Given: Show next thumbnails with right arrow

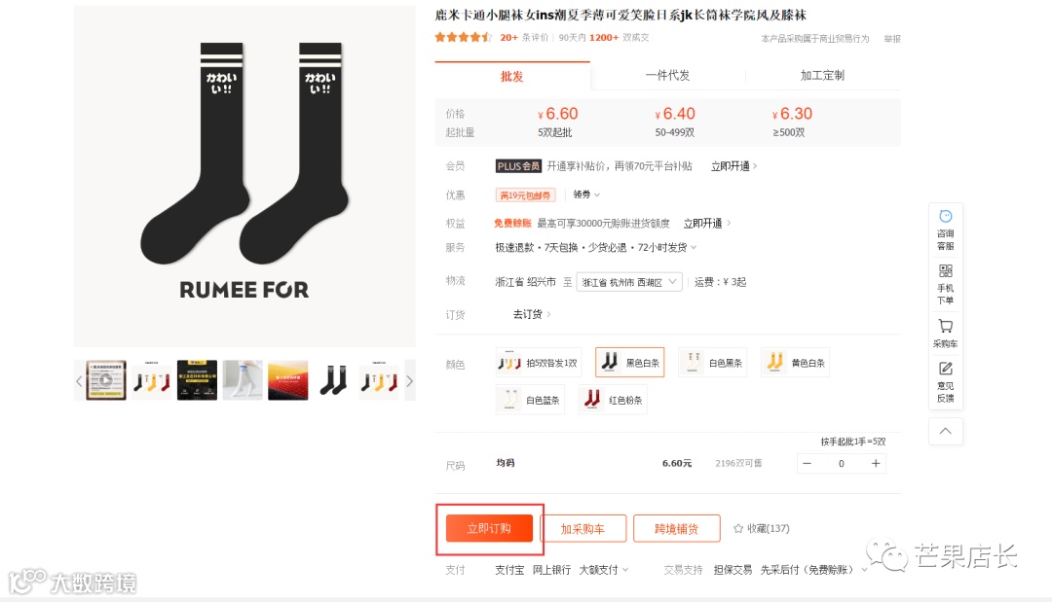Looking at the screenshot, I should (409, 381).
